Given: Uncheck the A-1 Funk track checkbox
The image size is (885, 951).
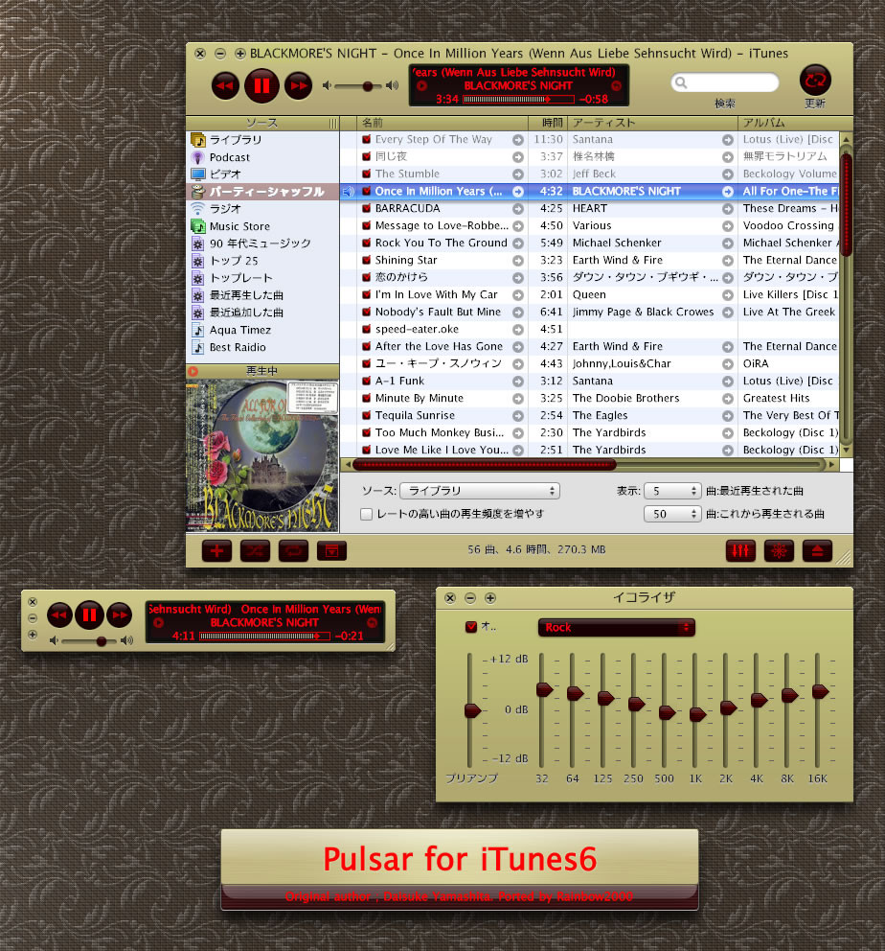Looking at the screenshot, I should point(367,381).
